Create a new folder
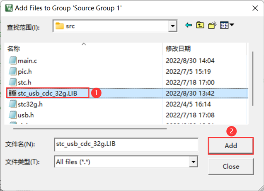Viewport: 264px width, 191px height. pos(212,25)
